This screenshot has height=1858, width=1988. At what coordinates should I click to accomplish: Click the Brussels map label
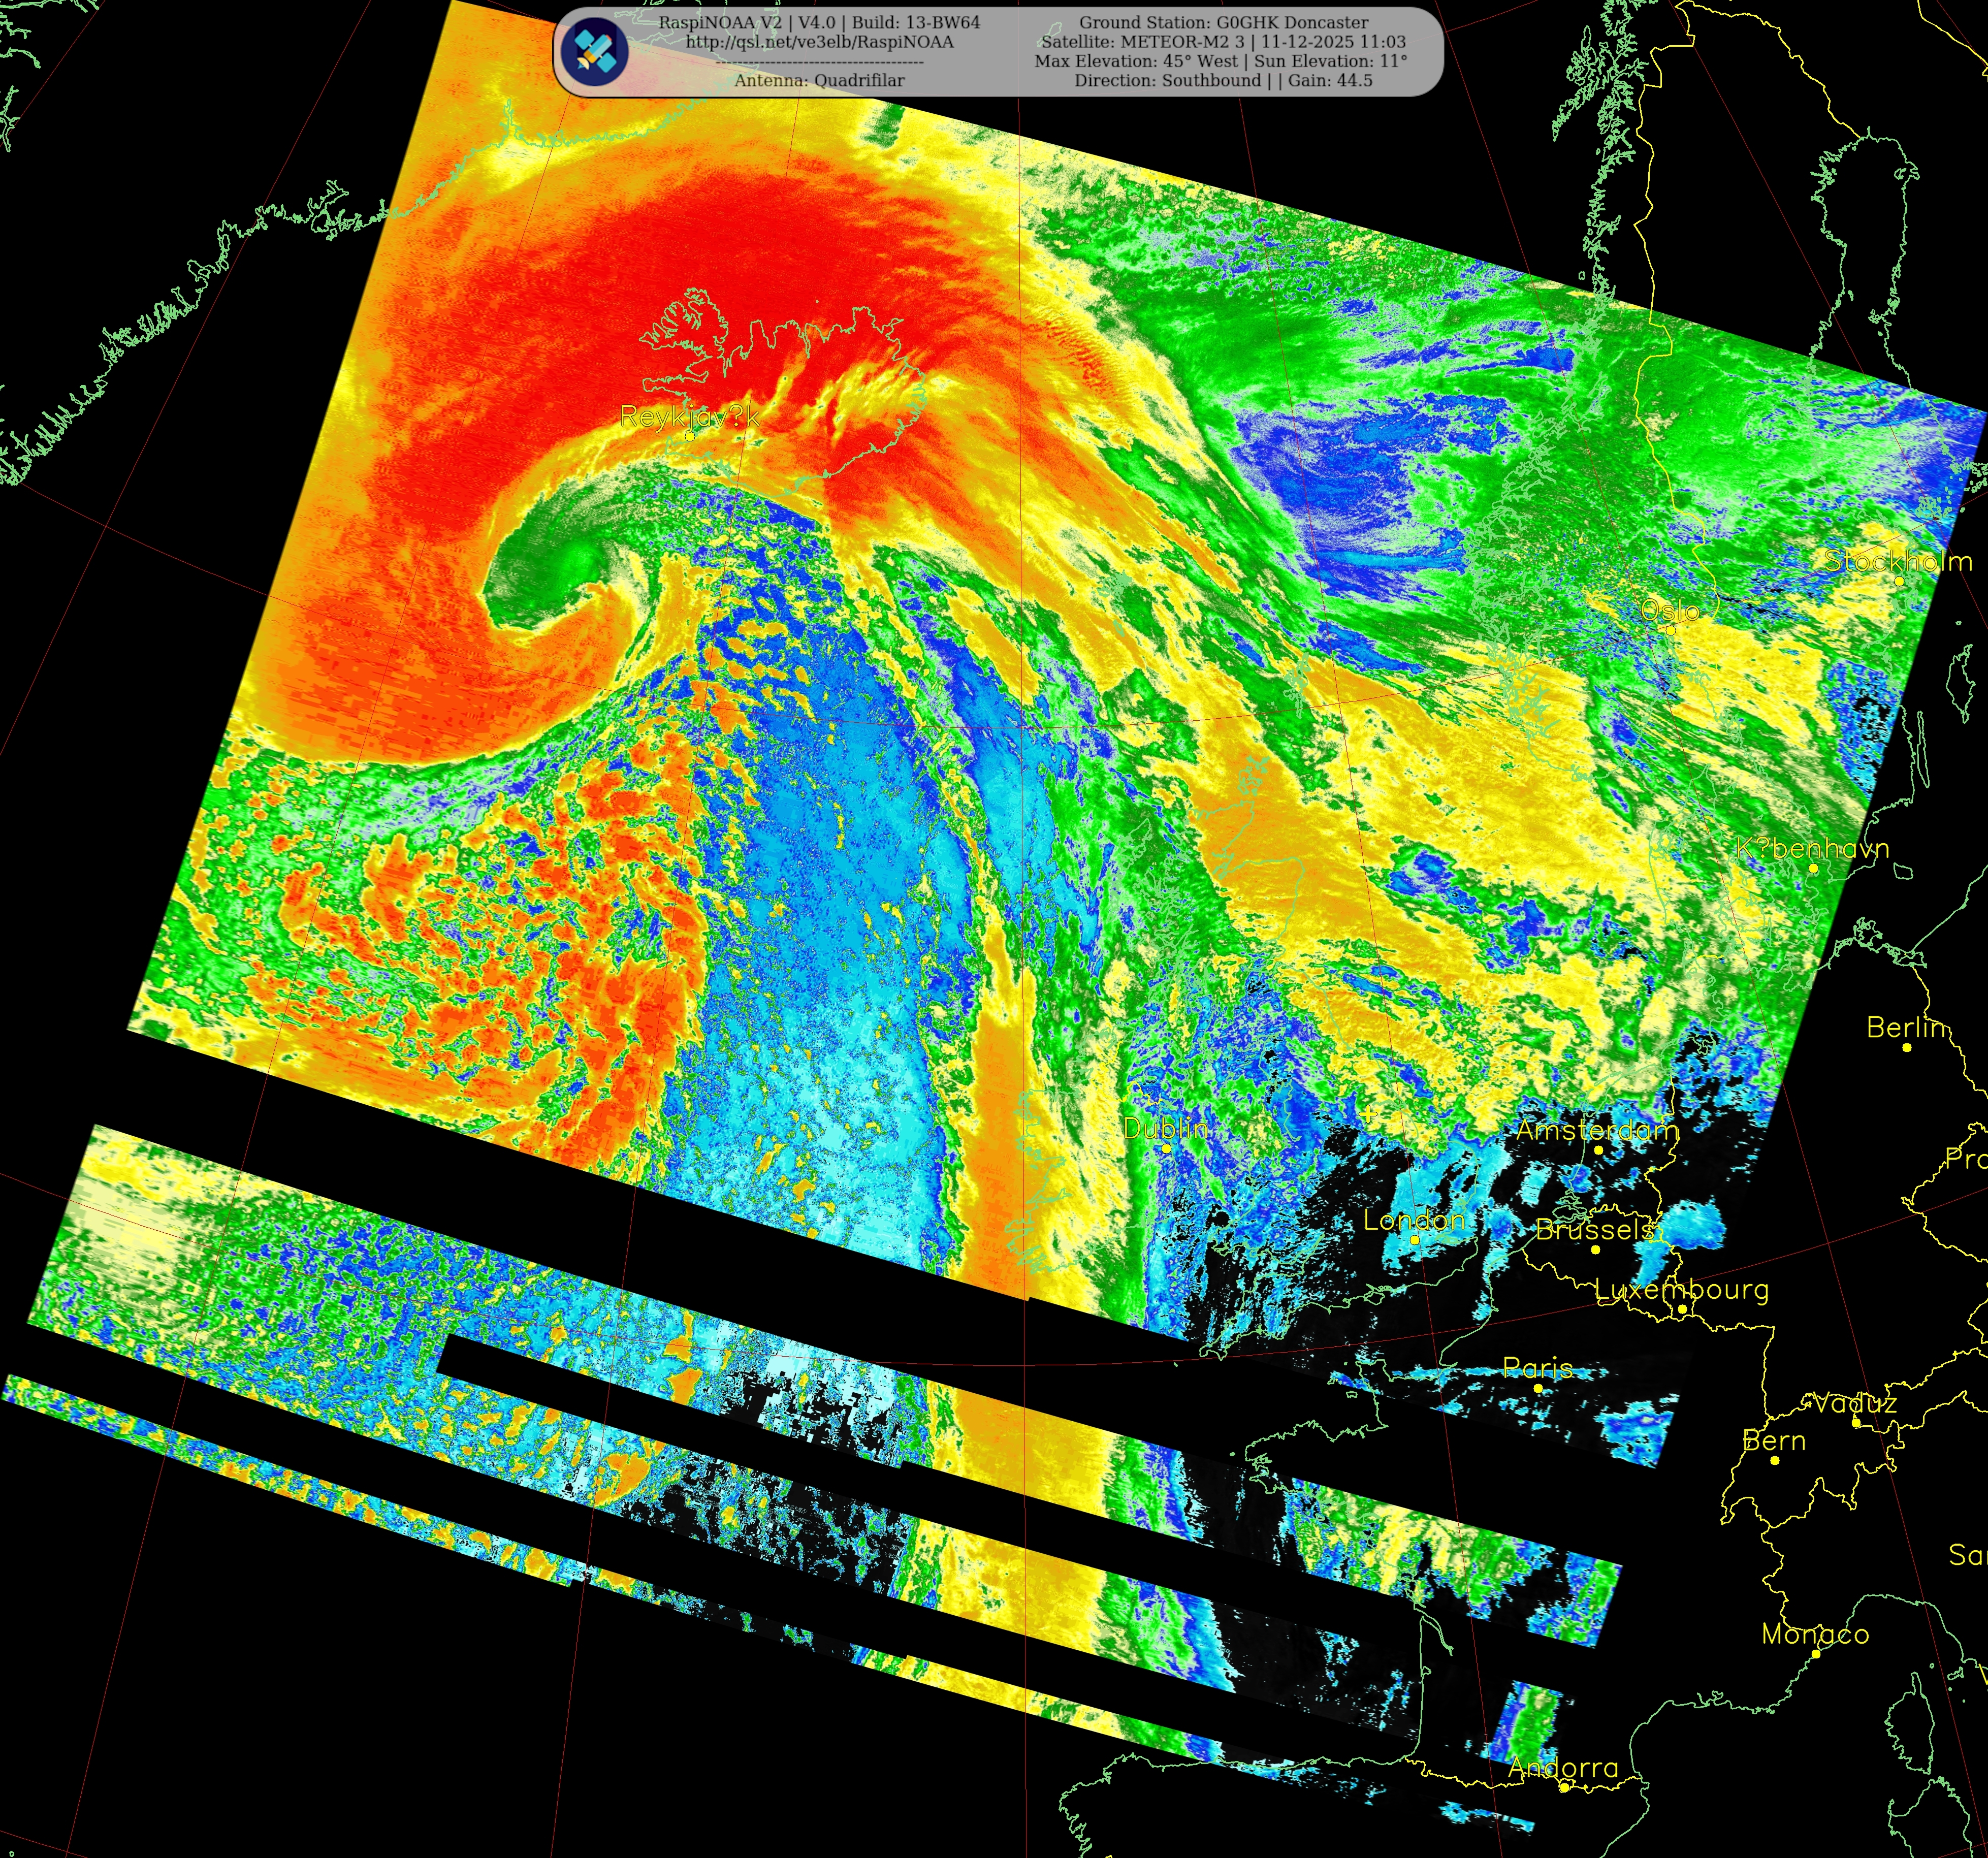(x=1594, y=1230)
